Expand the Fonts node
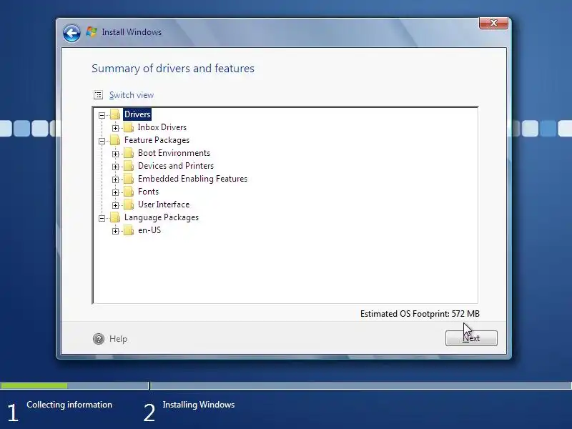 click(115, 192)
